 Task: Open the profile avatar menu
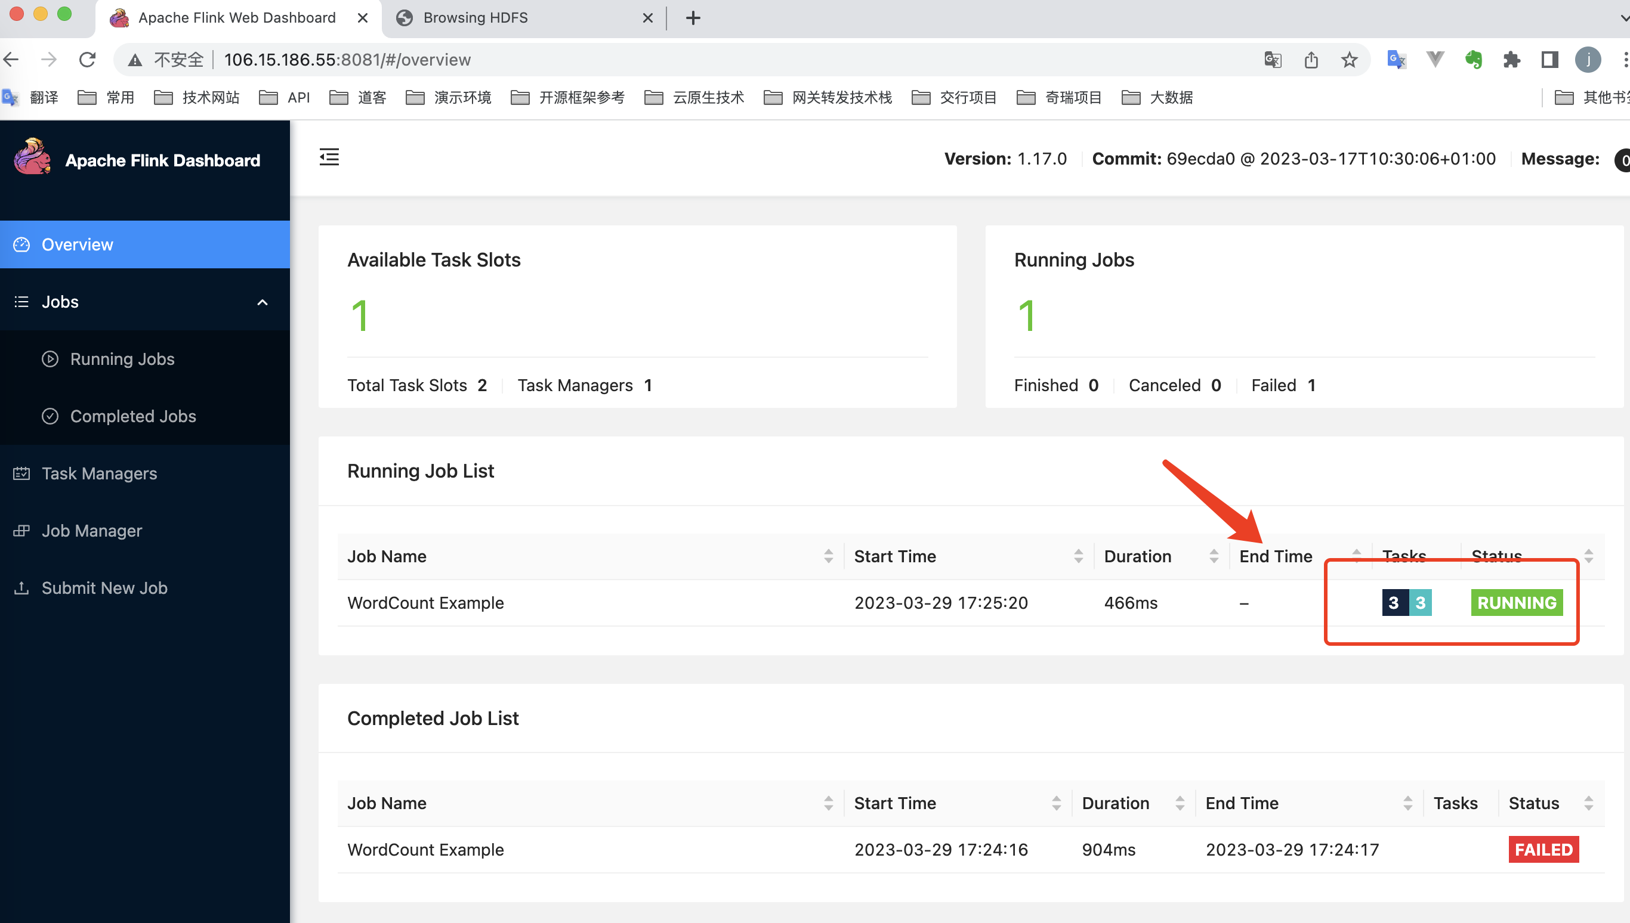pos(1588,60)
